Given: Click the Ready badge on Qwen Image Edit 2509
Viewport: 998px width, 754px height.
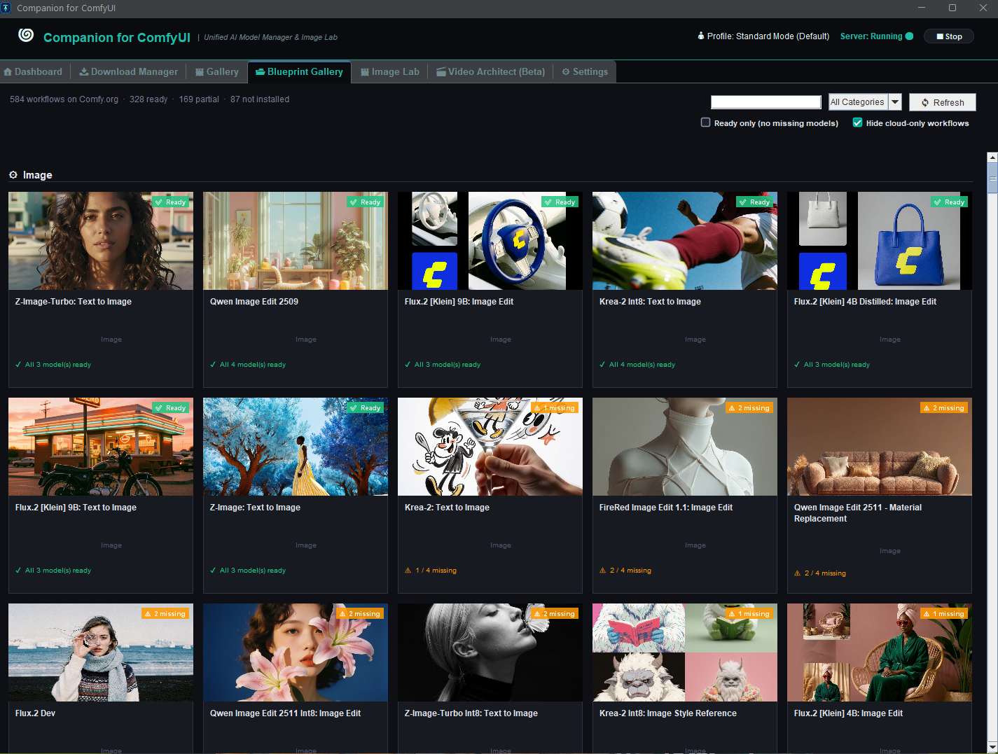Looking at the screenshot, I should point(365,202).
